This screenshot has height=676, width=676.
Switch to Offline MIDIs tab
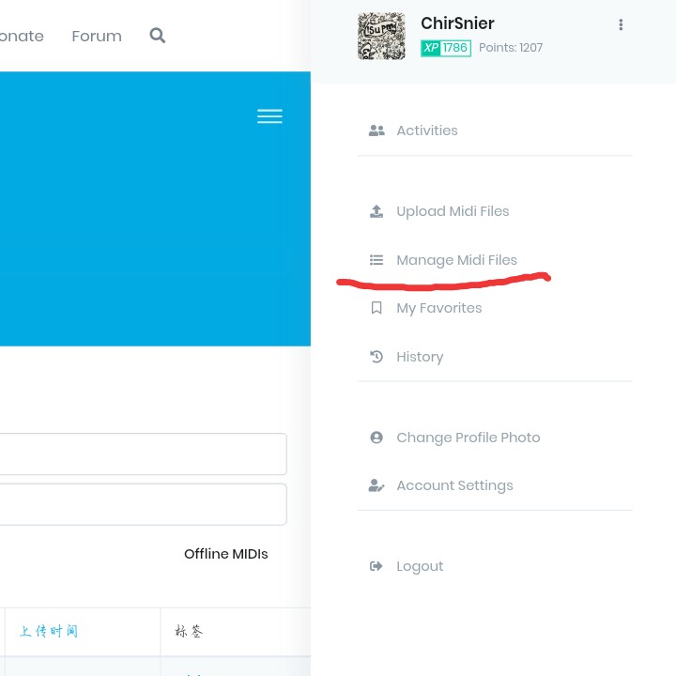[226, 554]
